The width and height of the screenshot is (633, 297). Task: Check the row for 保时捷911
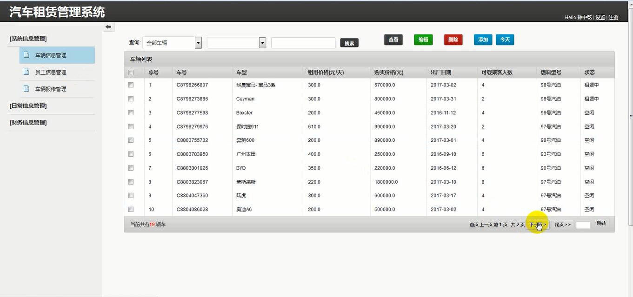pyautogui.click(x=131, y=126)
